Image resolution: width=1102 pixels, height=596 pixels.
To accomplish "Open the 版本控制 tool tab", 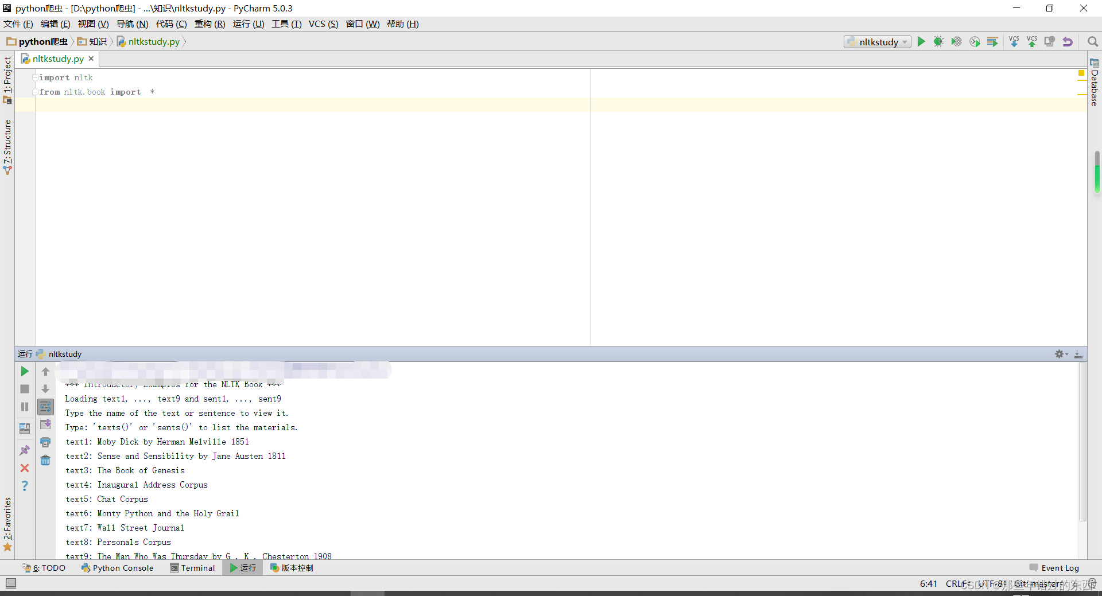I will (292, 568).
